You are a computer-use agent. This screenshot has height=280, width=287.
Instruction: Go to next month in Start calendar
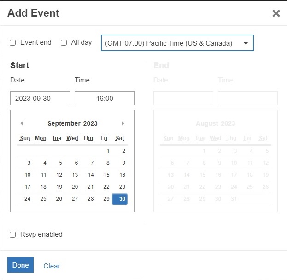(x=123, y=123)
